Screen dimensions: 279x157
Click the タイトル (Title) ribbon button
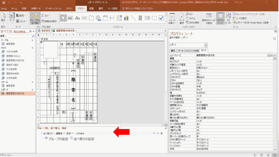coord(191,18)
